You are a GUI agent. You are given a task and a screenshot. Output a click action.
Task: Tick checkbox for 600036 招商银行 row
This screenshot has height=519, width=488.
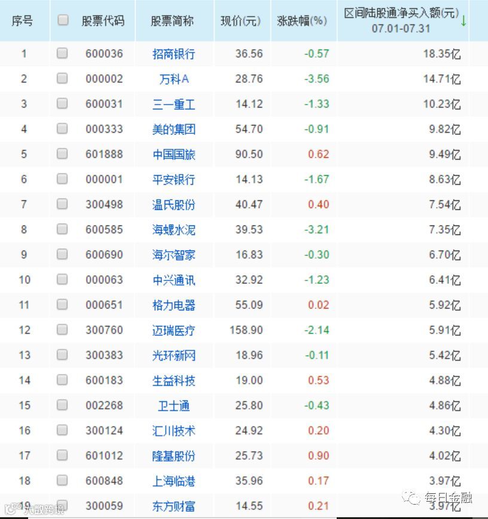pos(62,53)
